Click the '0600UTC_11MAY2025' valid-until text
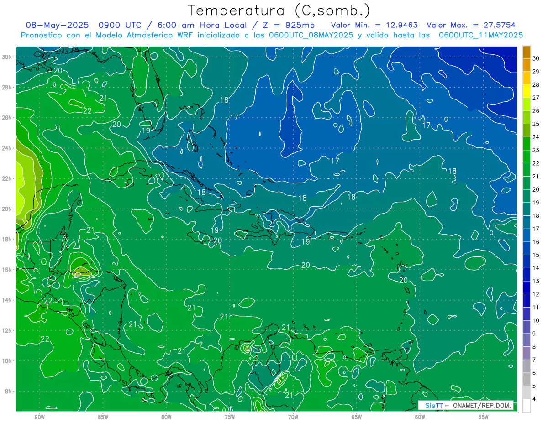The height and width of the screenshot is (423, 548). tap(481, 35)
